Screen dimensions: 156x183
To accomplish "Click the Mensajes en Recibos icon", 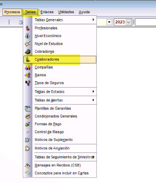I will (x=28, y=166).
